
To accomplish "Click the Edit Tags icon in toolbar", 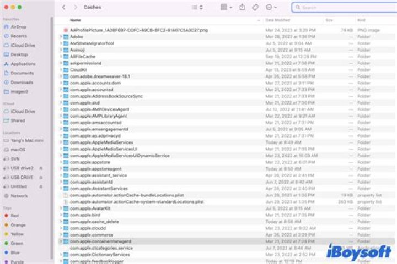I will pos(255,7).
